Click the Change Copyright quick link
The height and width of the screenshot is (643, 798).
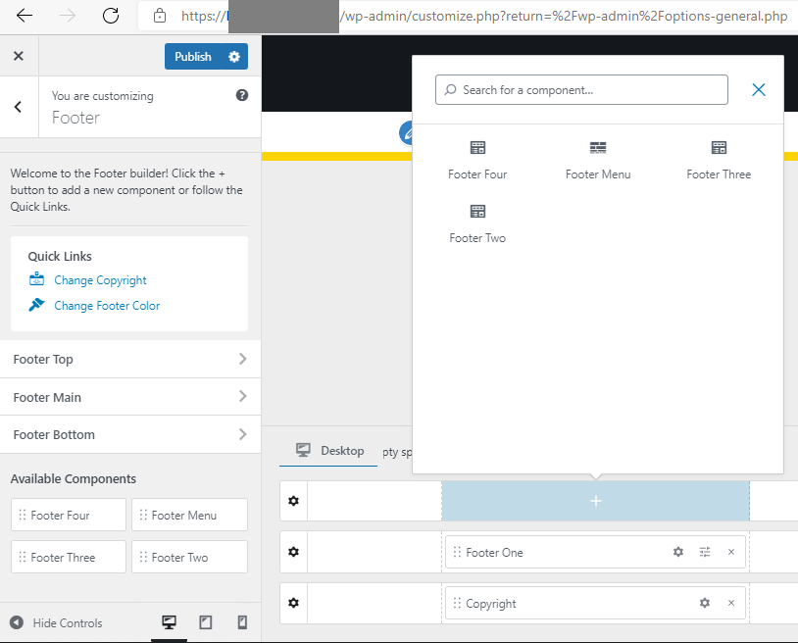[100, 280]
